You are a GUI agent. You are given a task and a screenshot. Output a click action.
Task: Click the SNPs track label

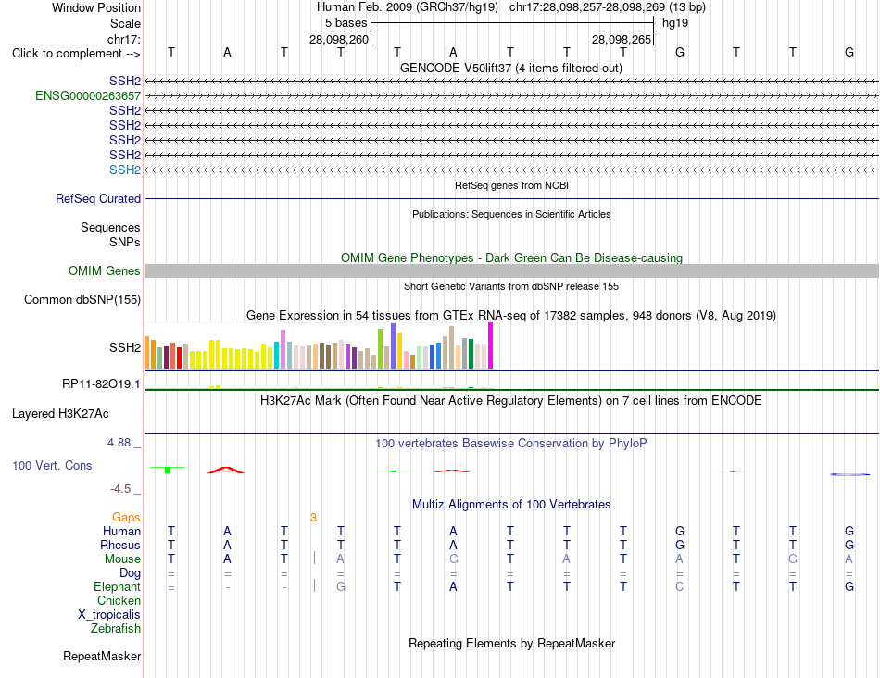125,242
